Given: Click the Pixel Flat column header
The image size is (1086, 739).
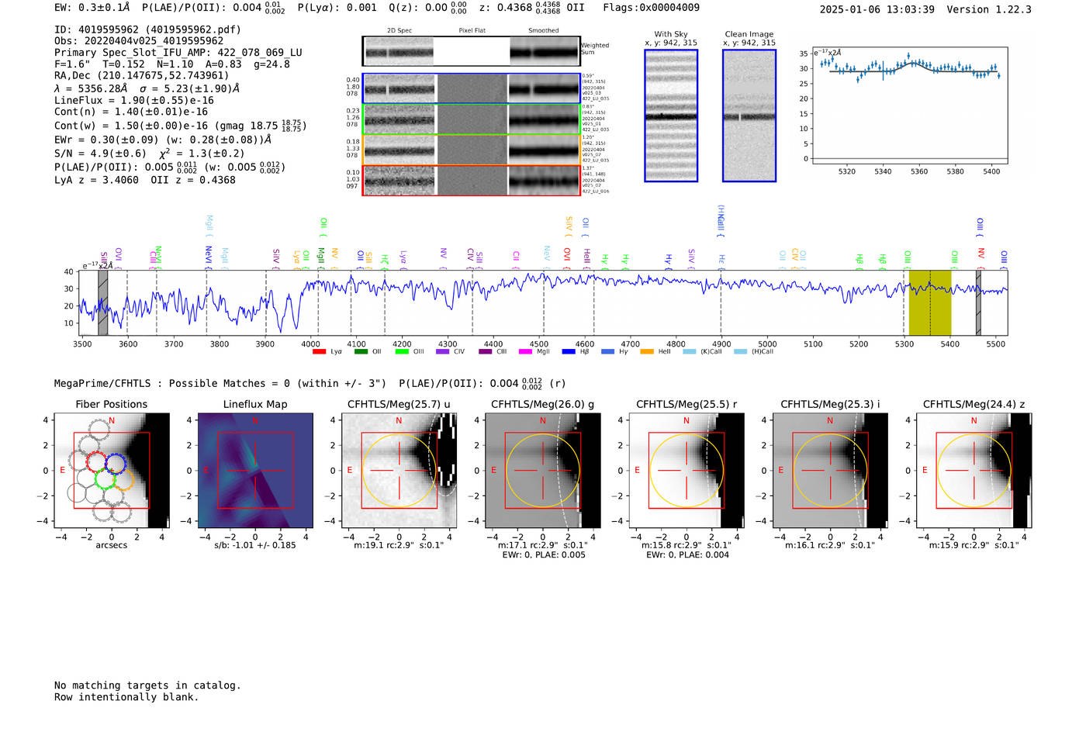Looking at the screenshot, I should (x=472, y=30).
